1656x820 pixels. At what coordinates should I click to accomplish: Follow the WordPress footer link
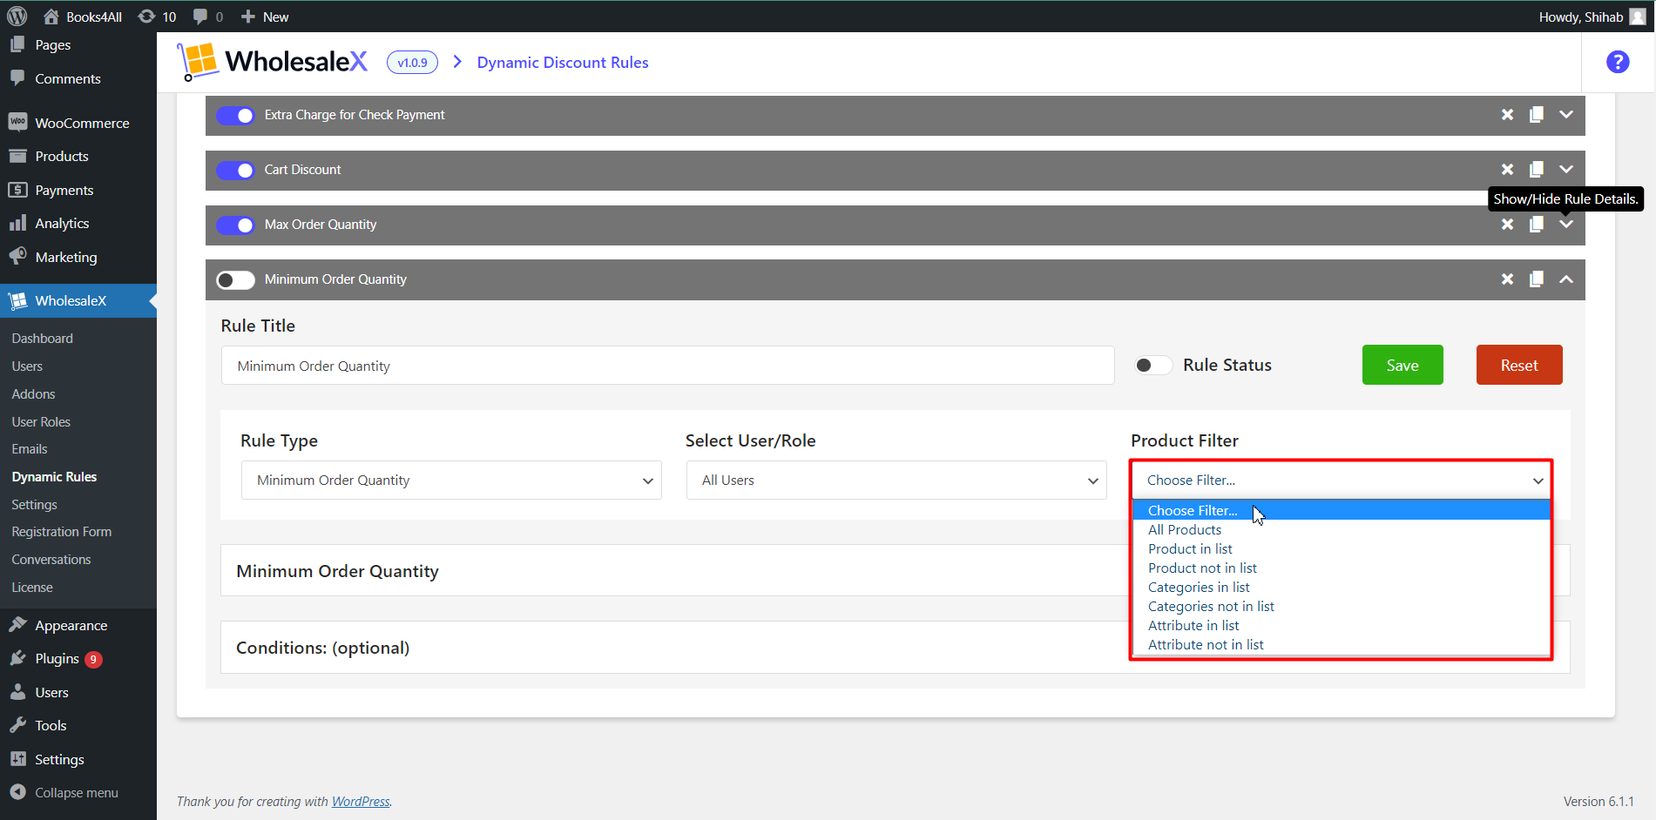coord(361,802)
